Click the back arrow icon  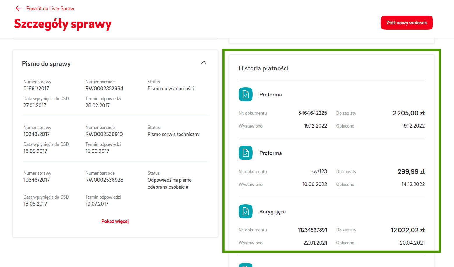(x=19, y=8)
